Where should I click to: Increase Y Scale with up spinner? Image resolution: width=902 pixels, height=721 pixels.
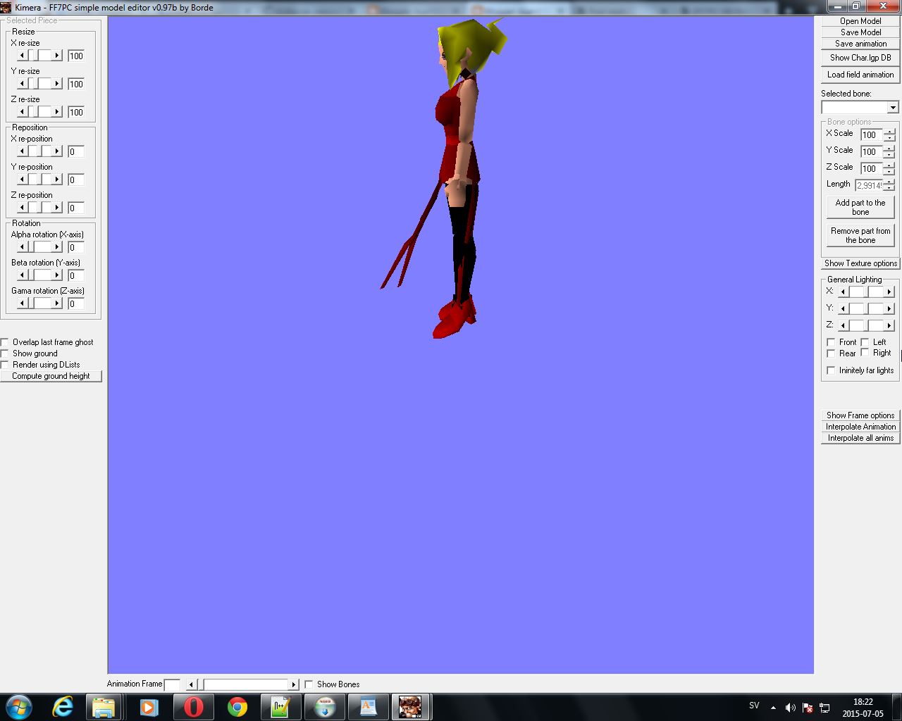pos(889,149)
